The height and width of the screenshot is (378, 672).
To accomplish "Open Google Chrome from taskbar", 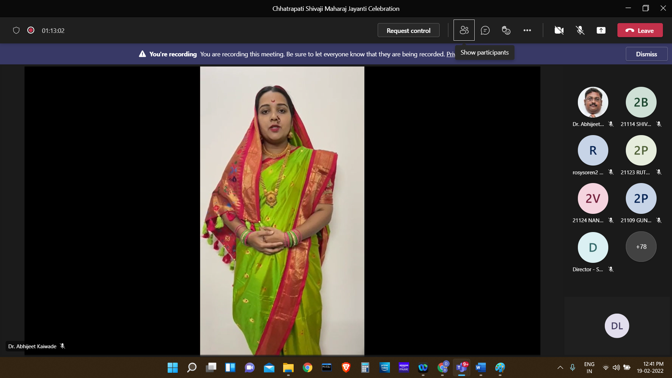I will click(x=307, y=367).
